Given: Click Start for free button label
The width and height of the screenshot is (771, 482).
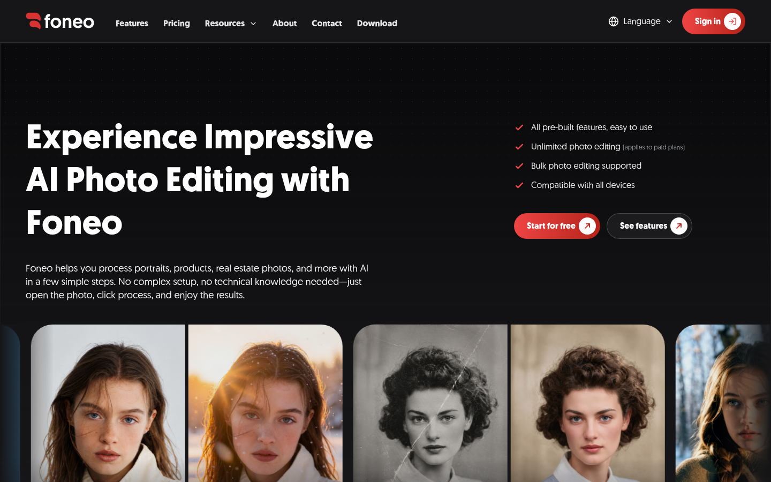Looking at the screenshot, I should tap(551, 226).
